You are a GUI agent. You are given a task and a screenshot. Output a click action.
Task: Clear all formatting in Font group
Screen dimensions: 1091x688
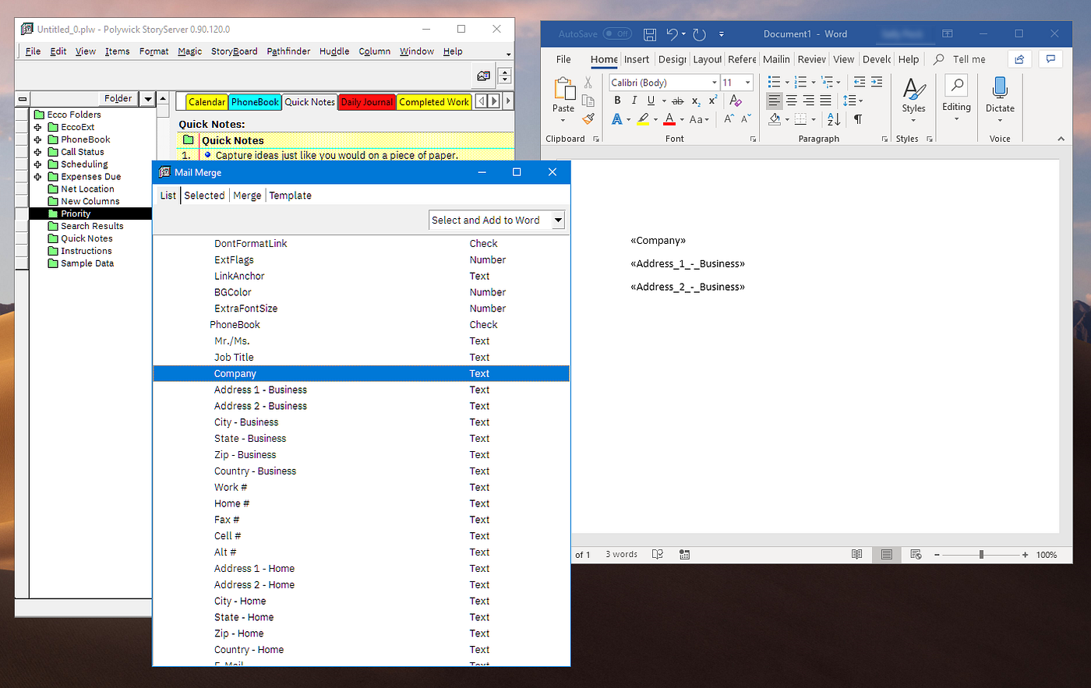click(736, 101)
